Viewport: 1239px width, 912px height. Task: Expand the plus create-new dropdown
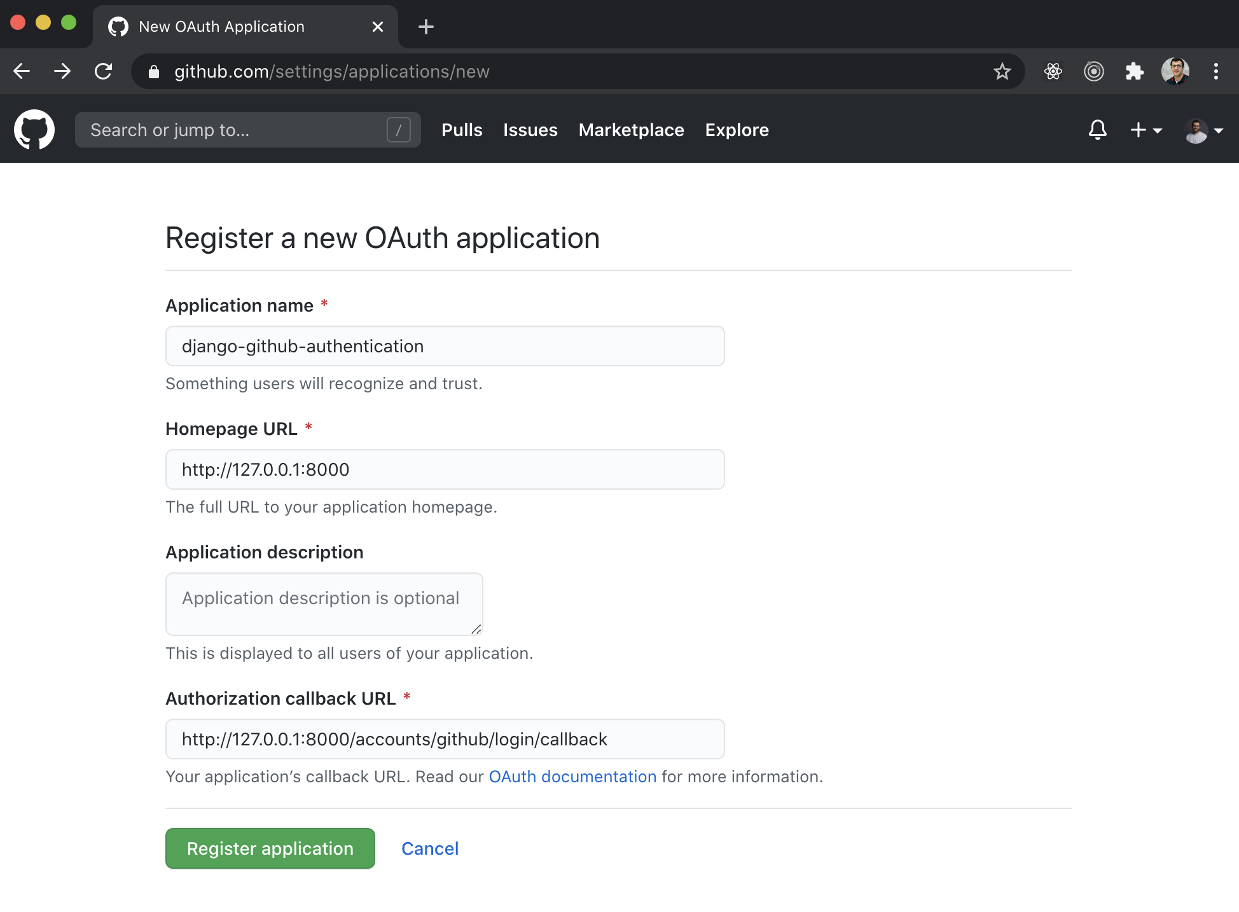click(1146, 130)
